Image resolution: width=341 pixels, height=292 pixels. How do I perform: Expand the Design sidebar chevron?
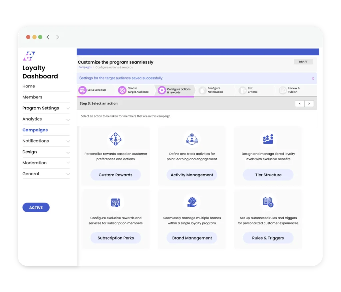point(68,152)
